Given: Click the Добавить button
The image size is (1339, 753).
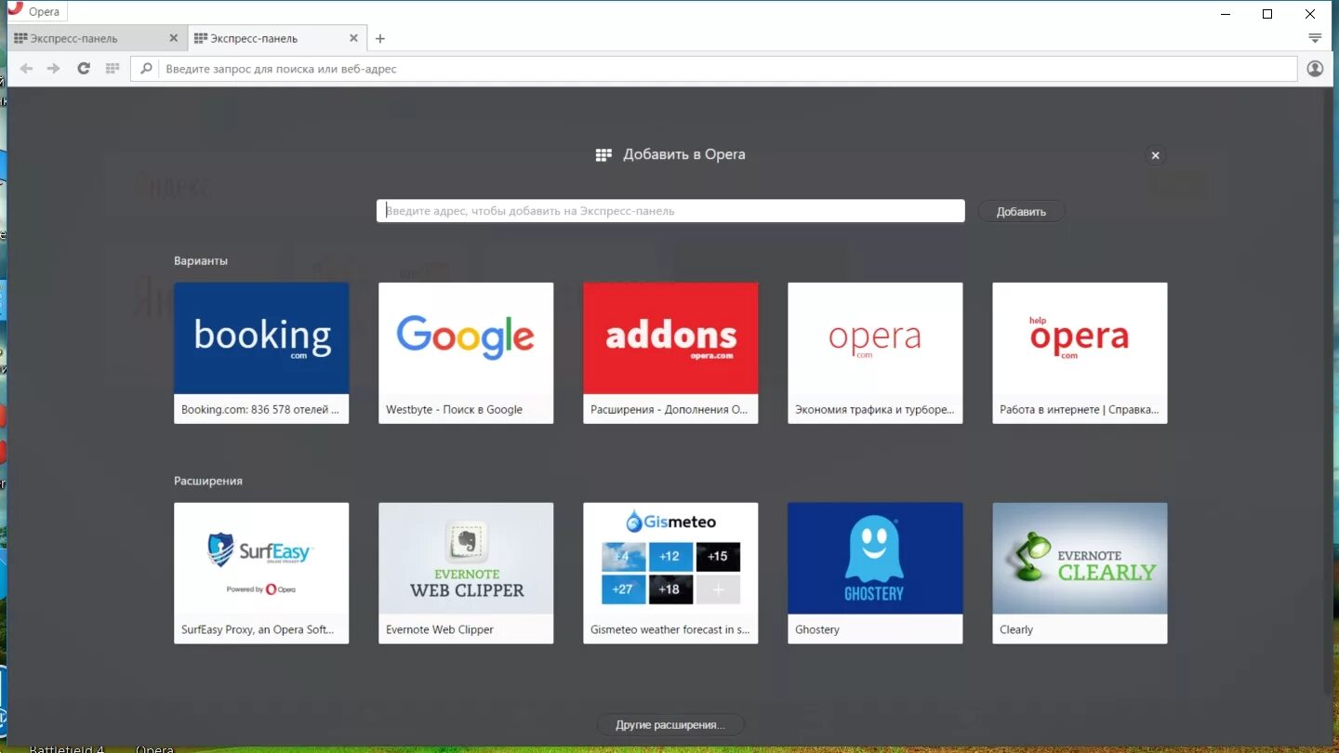Looking at the screenshot, I should click(x=1021, y=212).
